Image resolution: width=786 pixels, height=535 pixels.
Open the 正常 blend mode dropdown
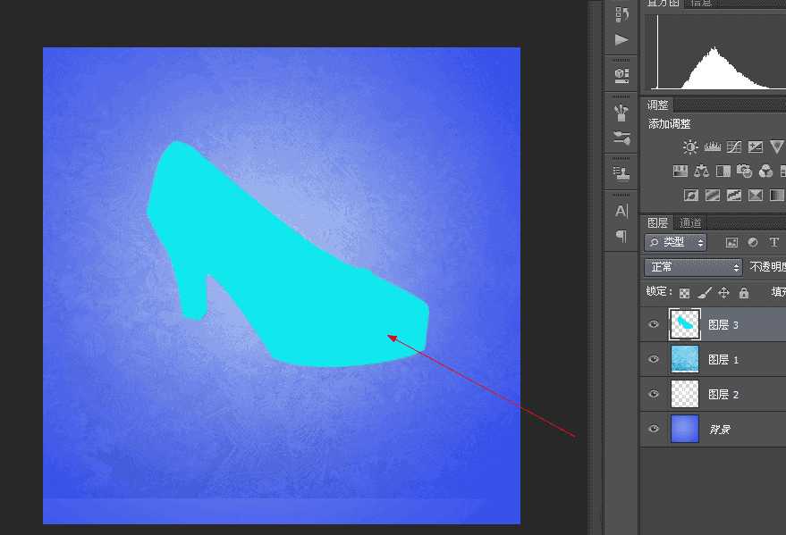tap(693, 267)
